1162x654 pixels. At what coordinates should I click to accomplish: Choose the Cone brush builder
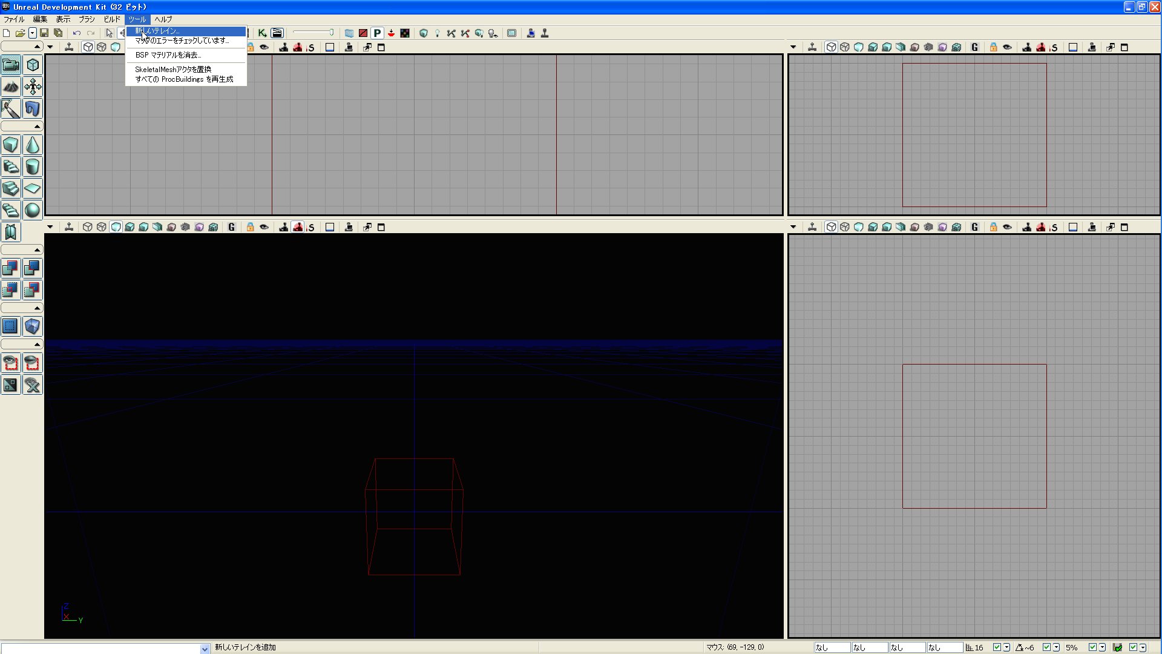33,145
